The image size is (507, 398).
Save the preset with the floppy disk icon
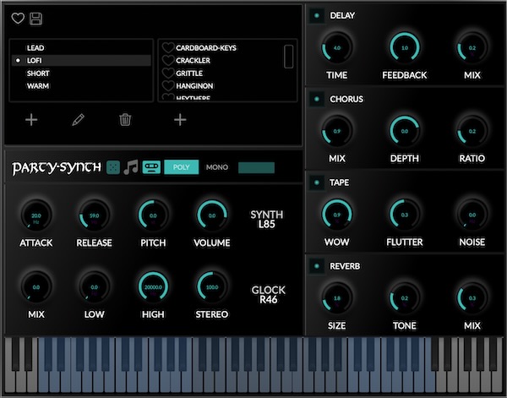[x=35, y=19]
